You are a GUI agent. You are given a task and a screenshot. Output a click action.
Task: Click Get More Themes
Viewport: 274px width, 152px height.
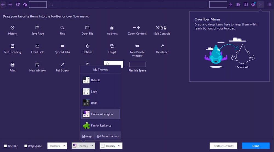click(x=108, y=136)
